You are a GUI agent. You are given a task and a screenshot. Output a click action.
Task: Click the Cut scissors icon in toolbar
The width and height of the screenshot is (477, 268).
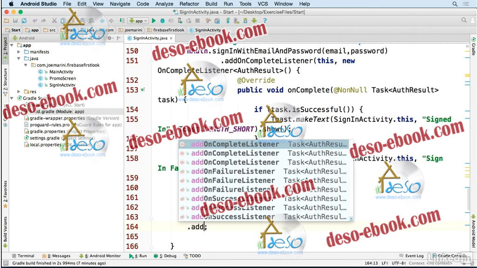tap(55, 21)
